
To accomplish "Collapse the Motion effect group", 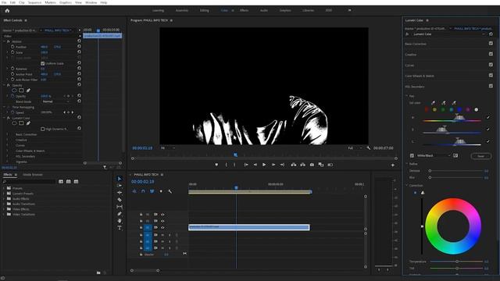I will pos(4,41).
